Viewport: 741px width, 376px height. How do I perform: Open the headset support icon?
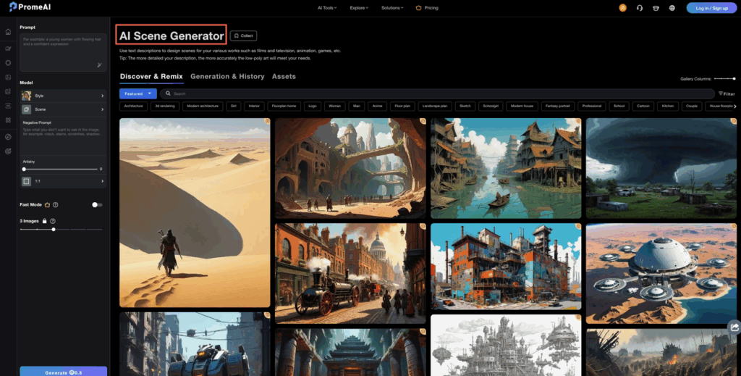click(640, 7)
